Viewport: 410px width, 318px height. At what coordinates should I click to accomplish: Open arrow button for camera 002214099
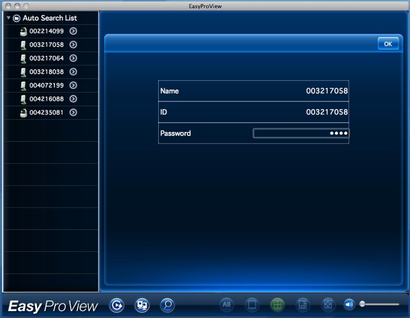[x=73, y=31]
